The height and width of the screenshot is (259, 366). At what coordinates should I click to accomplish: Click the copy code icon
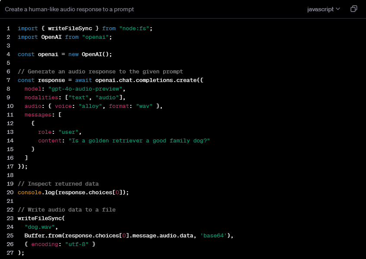point(353,9)
